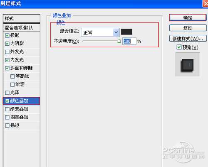Select the 渐变叠加 gradient overlay item
The image size is (208, 167).
[22, 109]
